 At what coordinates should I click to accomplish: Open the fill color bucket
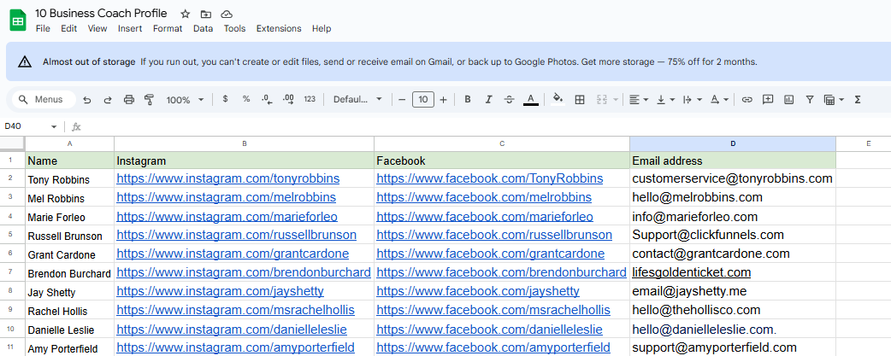tap(558, 100)
